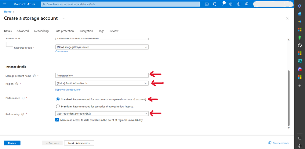Screen dimensions: 305x149
Task: Select the Premium performance option
Action: (x=58, y=106)
